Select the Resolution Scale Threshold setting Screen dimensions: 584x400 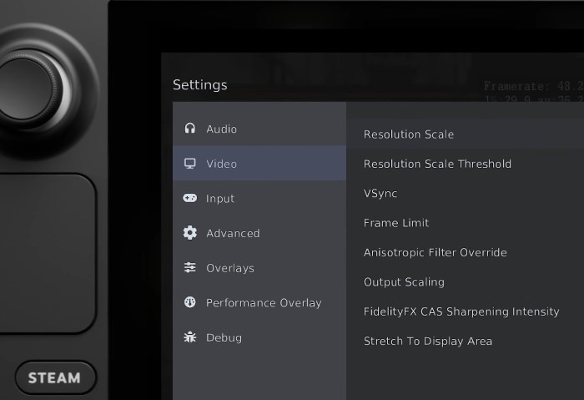pyautogui.click(x=437, y=164)
